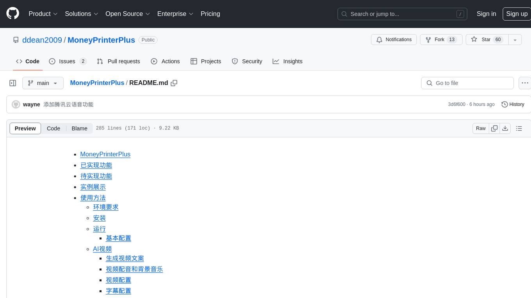
Task: Focus the Search or jump to field
Action: coord(402,14)
